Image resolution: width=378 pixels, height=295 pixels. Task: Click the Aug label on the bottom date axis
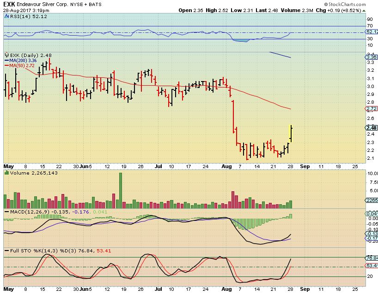point(226,289)
